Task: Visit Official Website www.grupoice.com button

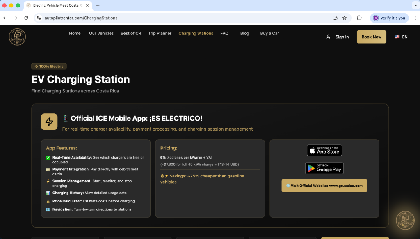Action: coord(324,186)
